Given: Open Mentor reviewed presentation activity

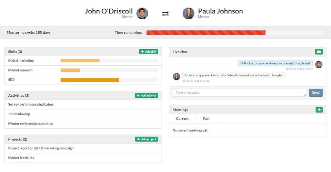Looking at the screenshot, I should 83,123.
